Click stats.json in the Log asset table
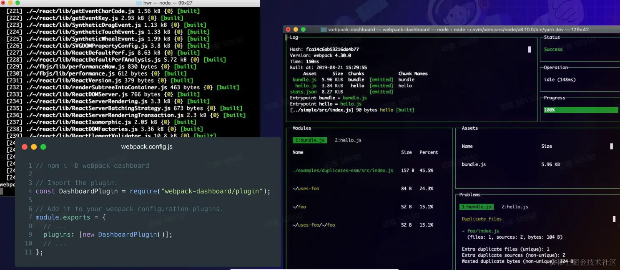This screenshot has height=270, width=620. pyautogui.click(x=303, y=92)
